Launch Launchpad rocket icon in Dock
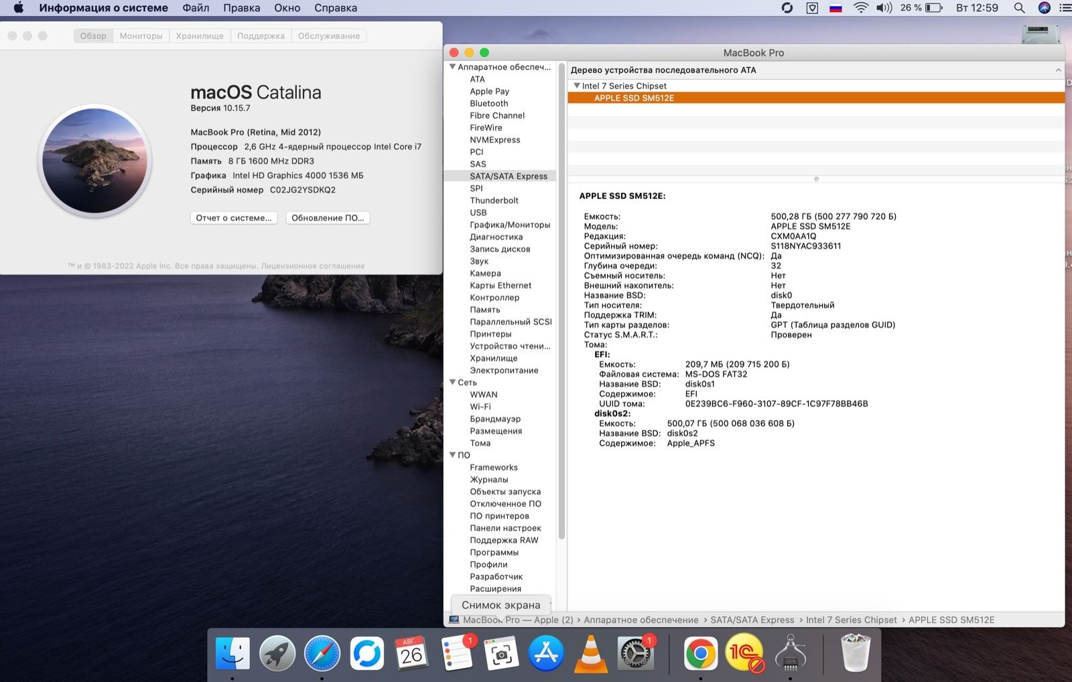The width and height of the screenshot is (1072, 682). click(x=277, y=653)
